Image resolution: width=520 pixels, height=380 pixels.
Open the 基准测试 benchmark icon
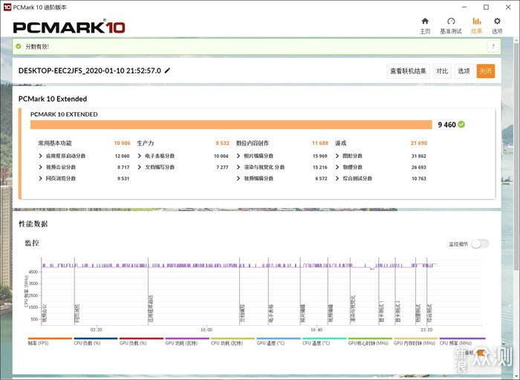tap(451, 22)
